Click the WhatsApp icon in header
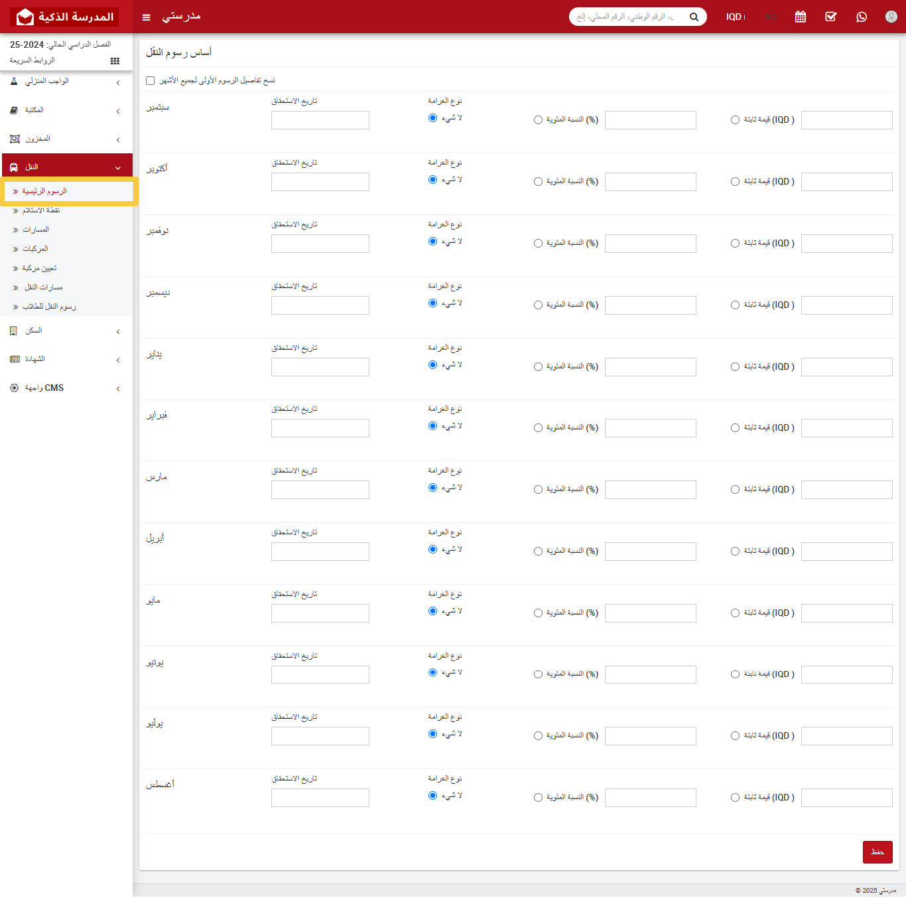This screenshot has height=898, width=906. tap(862, 17)
